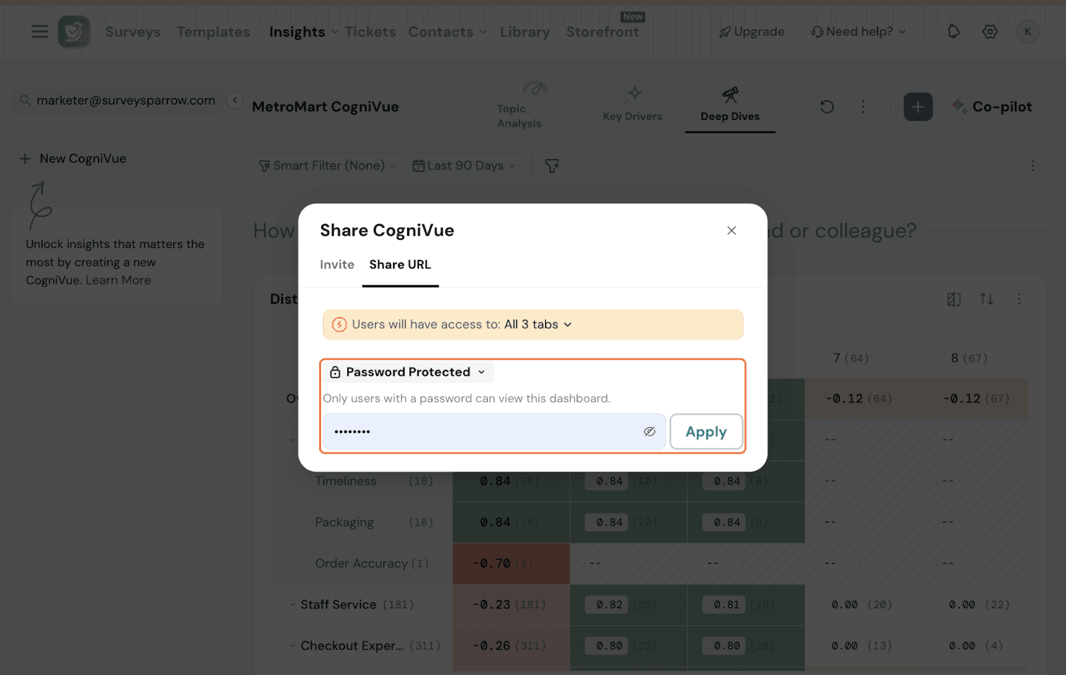Click the refresh icon beside Deep Dives
The height and width of the screenshot is (675, 1066).
pos(827,107)
